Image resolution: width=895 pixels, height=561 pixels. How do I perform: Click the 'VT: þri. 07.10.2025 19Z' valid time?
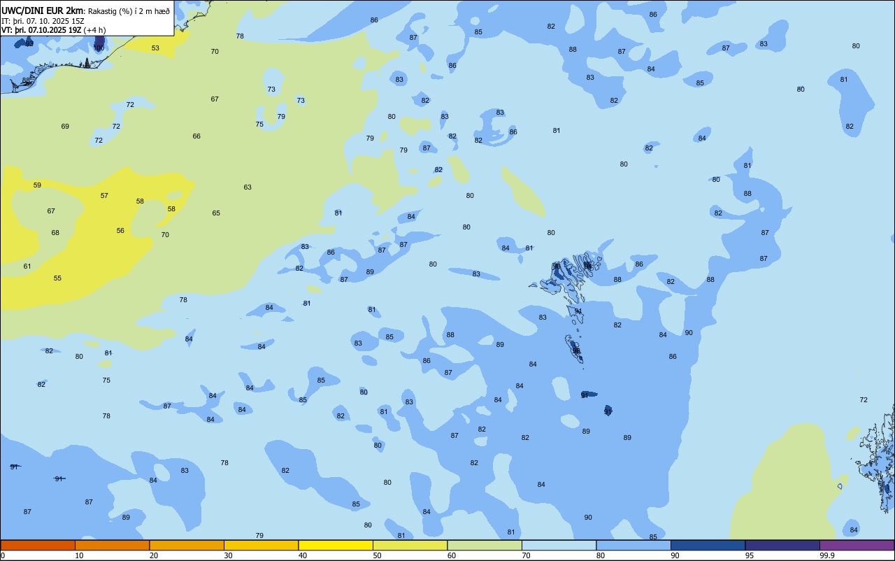41,30
